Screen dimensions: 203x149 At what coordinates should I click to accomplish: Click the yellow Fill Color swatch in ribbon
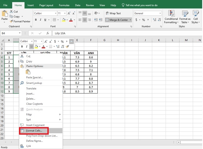pyautogui.click(x=64, y=20)
